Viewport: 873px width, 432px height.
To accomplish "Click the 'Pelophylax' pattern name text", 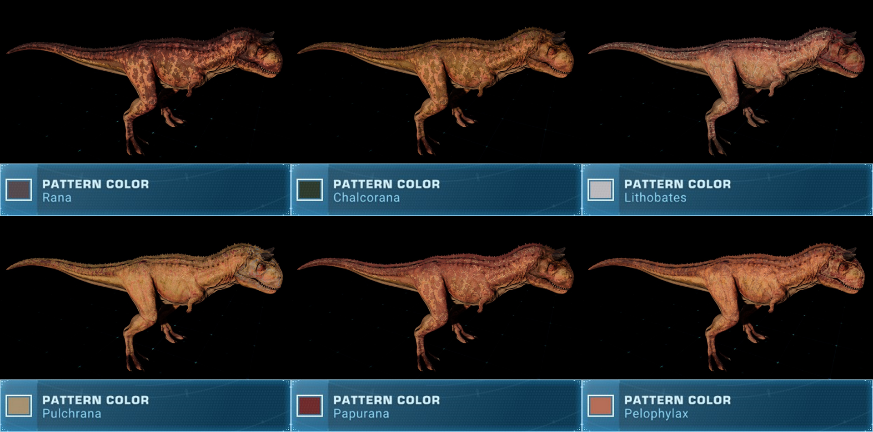I will (x=656, y=414).
